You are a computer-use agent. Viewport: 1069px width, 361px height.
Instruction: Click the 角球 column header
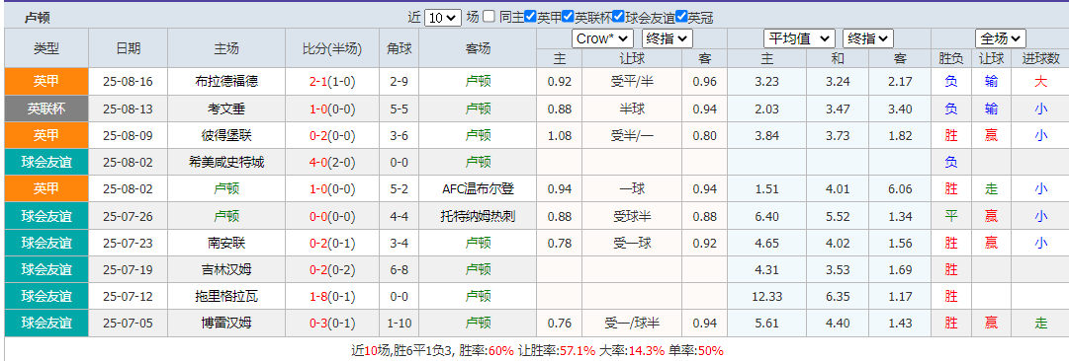click(399, 48)
